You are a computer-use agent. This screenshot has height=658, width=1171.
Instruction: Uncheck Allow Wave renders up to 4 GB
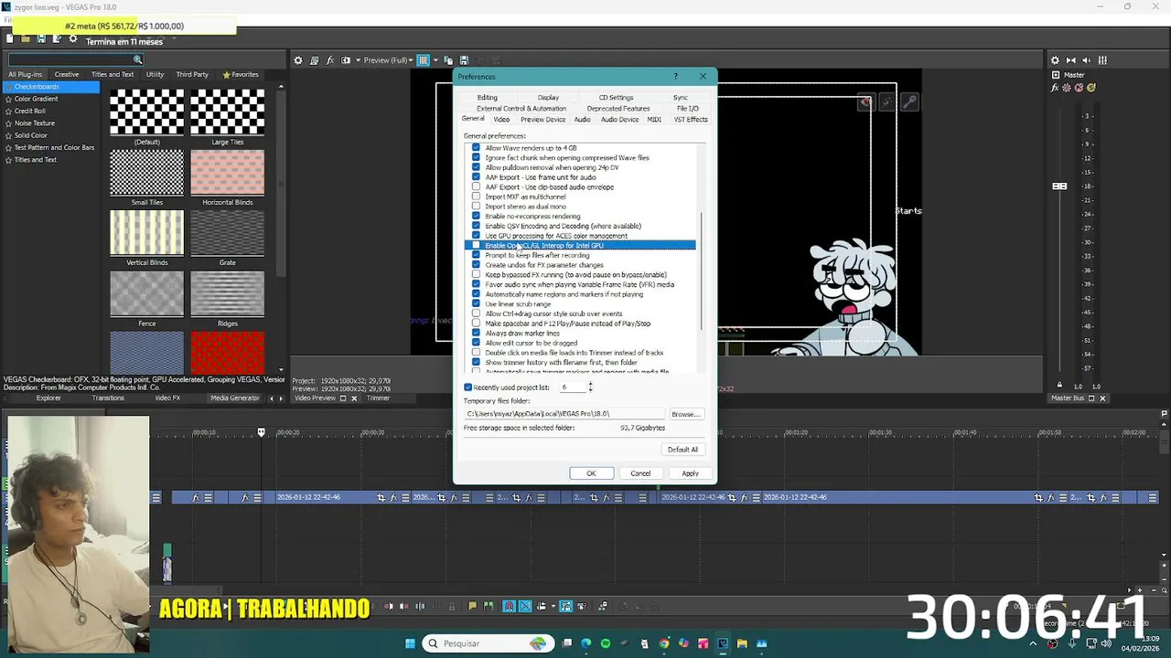(x=476, y=148)
